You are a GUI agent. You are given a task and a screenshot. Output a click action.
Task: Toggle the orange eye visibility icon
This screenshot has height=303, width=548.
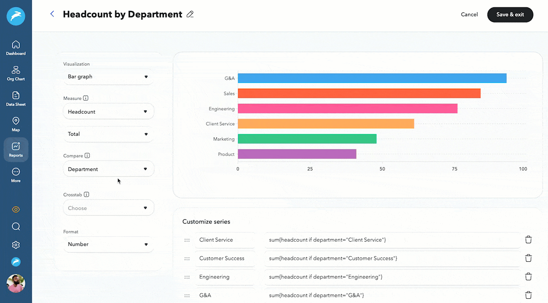pyautogui.click(x=15, y=209)
